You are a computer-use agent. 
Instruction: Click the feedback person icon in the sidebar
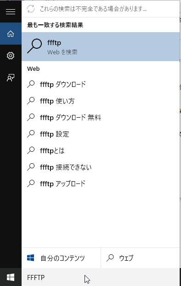tap(11, 78)
